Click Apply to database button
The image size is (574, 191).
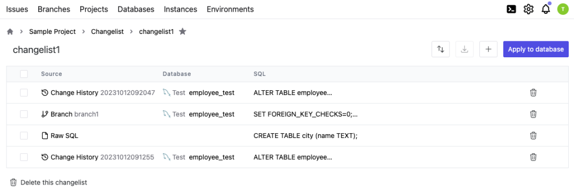click(536, 49)
